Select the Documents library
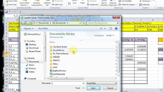The image size is (164, 92). tap(32, 62)
